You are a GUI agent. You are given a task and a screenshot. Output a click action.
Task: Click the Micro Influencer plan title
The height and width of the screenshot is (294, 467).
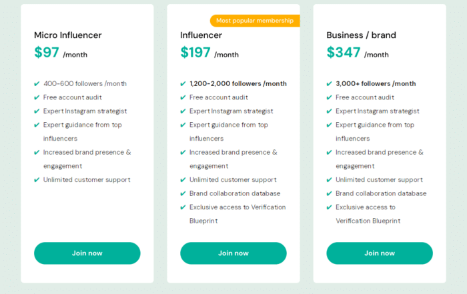click(x=67, y=35)
